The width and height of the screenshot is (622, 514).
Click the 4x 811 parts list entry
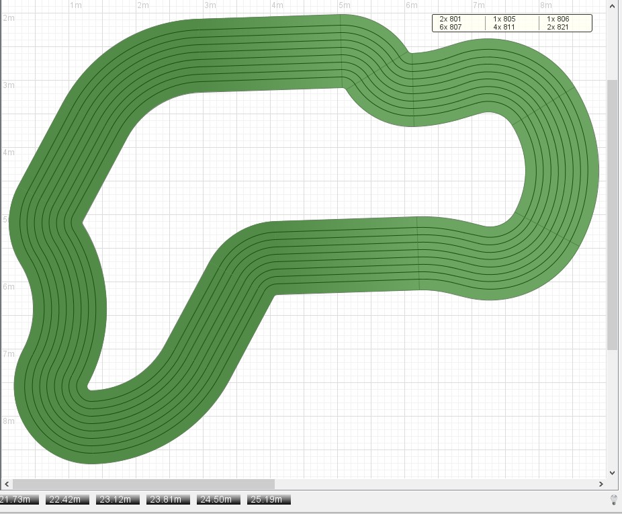pos(504,27)
